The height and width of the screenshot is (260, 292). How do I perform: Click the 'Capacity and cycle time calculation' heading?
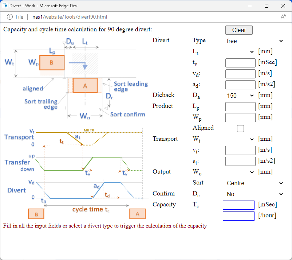coord(78,30)
